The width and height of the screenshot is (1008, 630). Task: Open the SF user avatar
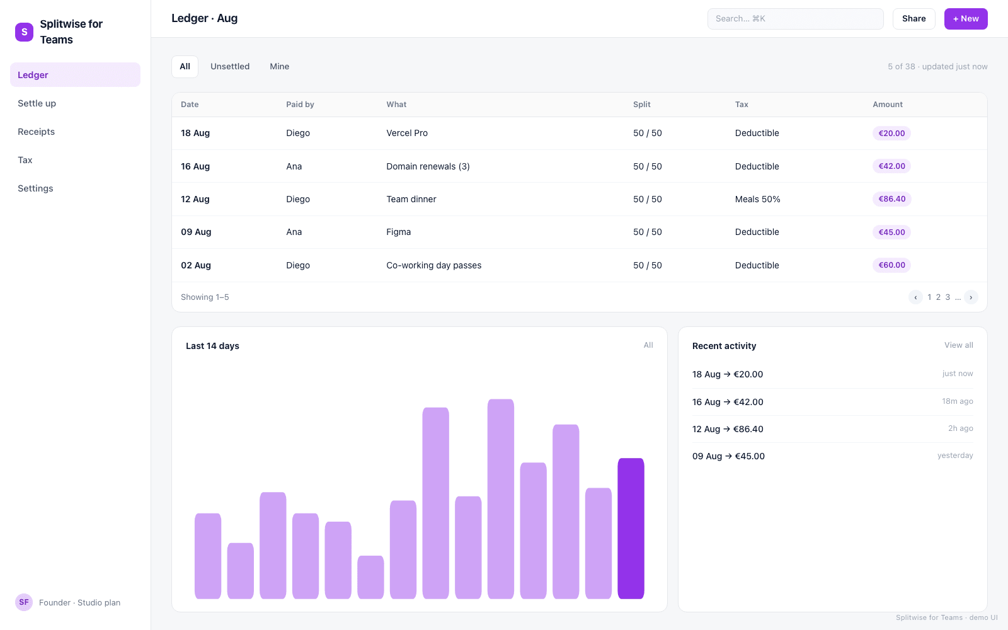click(x=24, y=602)
